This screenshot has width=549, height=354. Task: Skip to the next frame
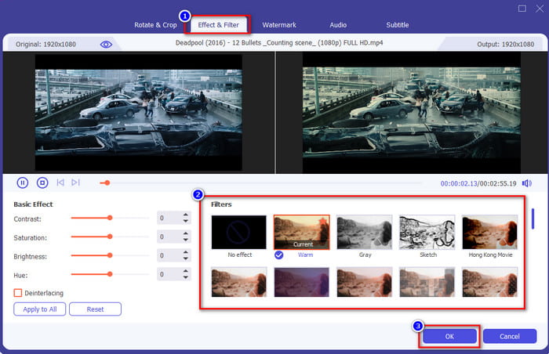[75, 182]
